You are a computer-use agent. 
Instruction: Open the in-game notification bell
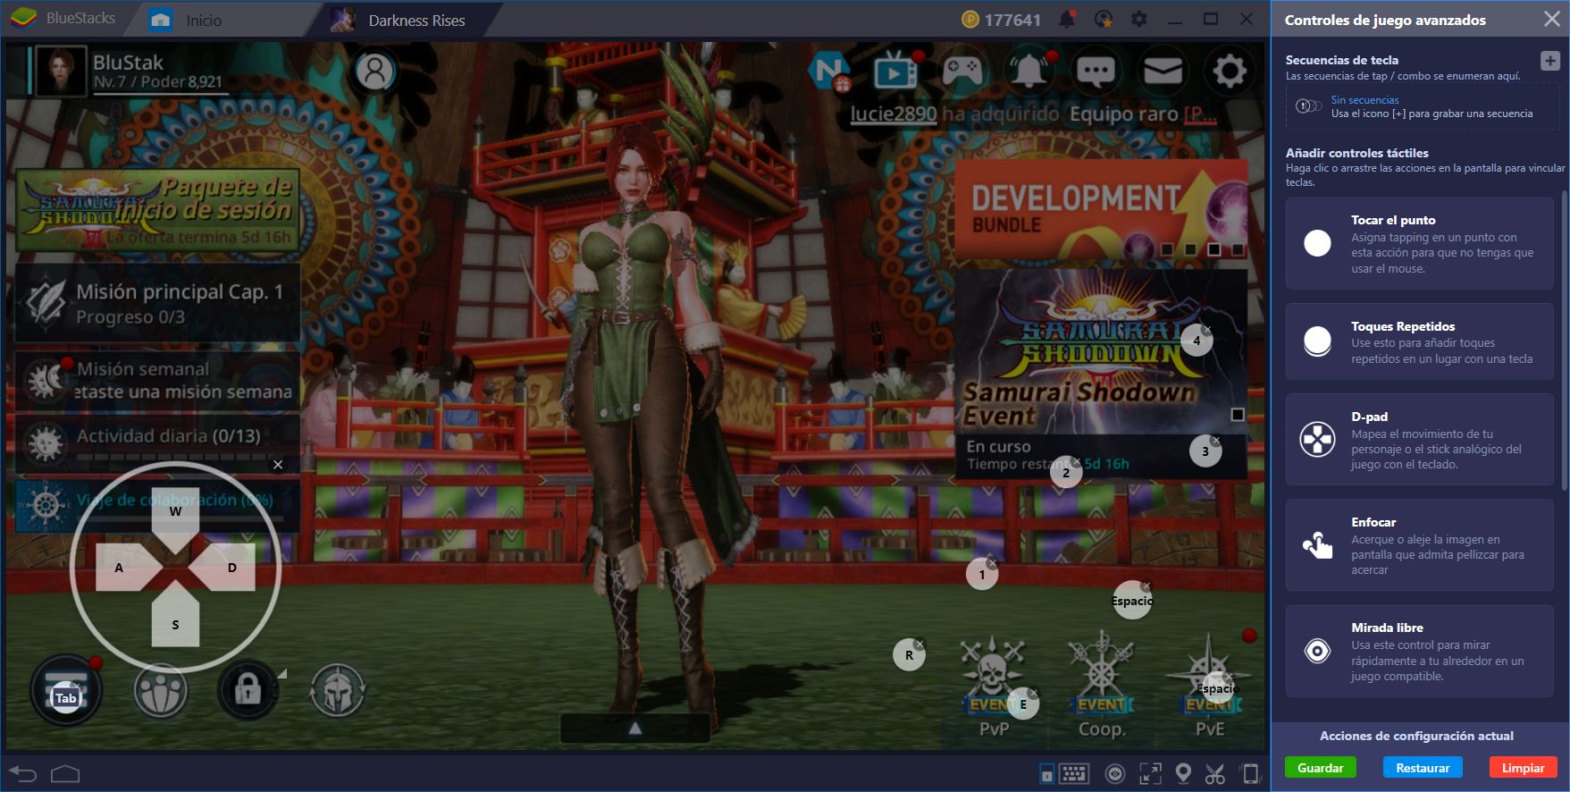[x=1029, y=70]
